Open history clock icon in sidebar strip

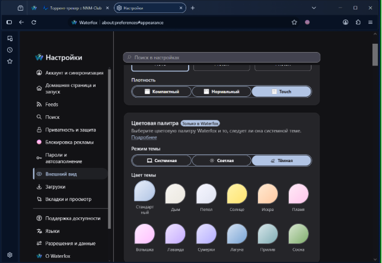9,50
